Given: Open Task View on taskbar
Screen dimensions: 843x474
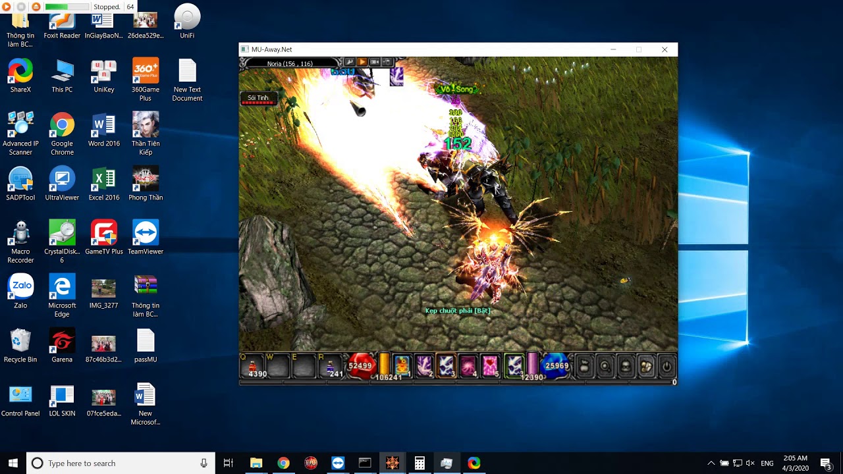Looking at the screenshot, I should coord(229,463).
